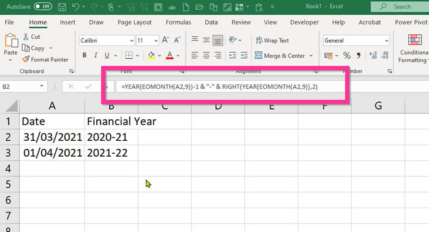
Task: Increase the indent
Action: [x=244, y=56]
